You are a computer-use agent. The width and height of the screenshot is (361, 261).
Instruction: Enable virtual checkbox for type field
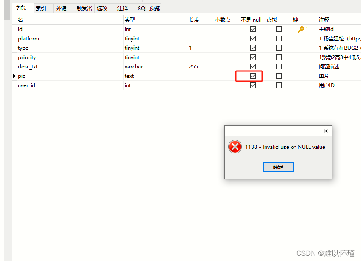pos(279,48)
